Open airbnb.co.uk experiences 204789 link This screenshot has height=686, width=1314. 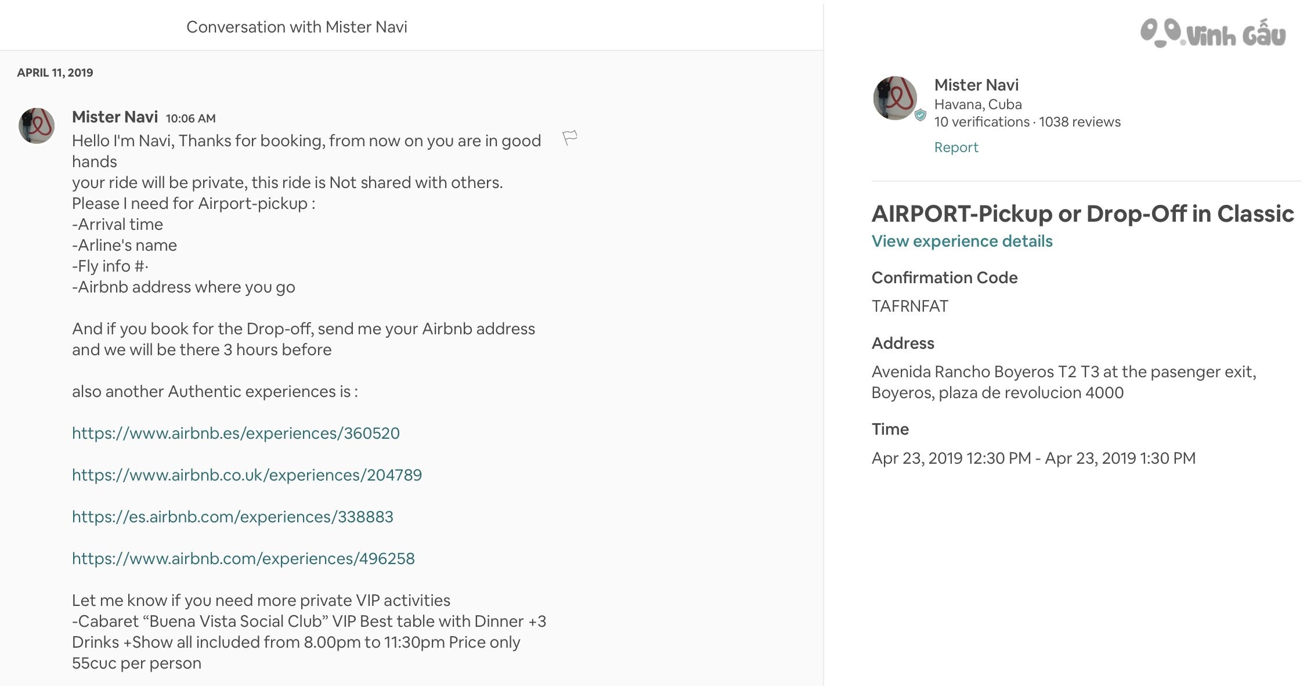click(x=247, y=475)
